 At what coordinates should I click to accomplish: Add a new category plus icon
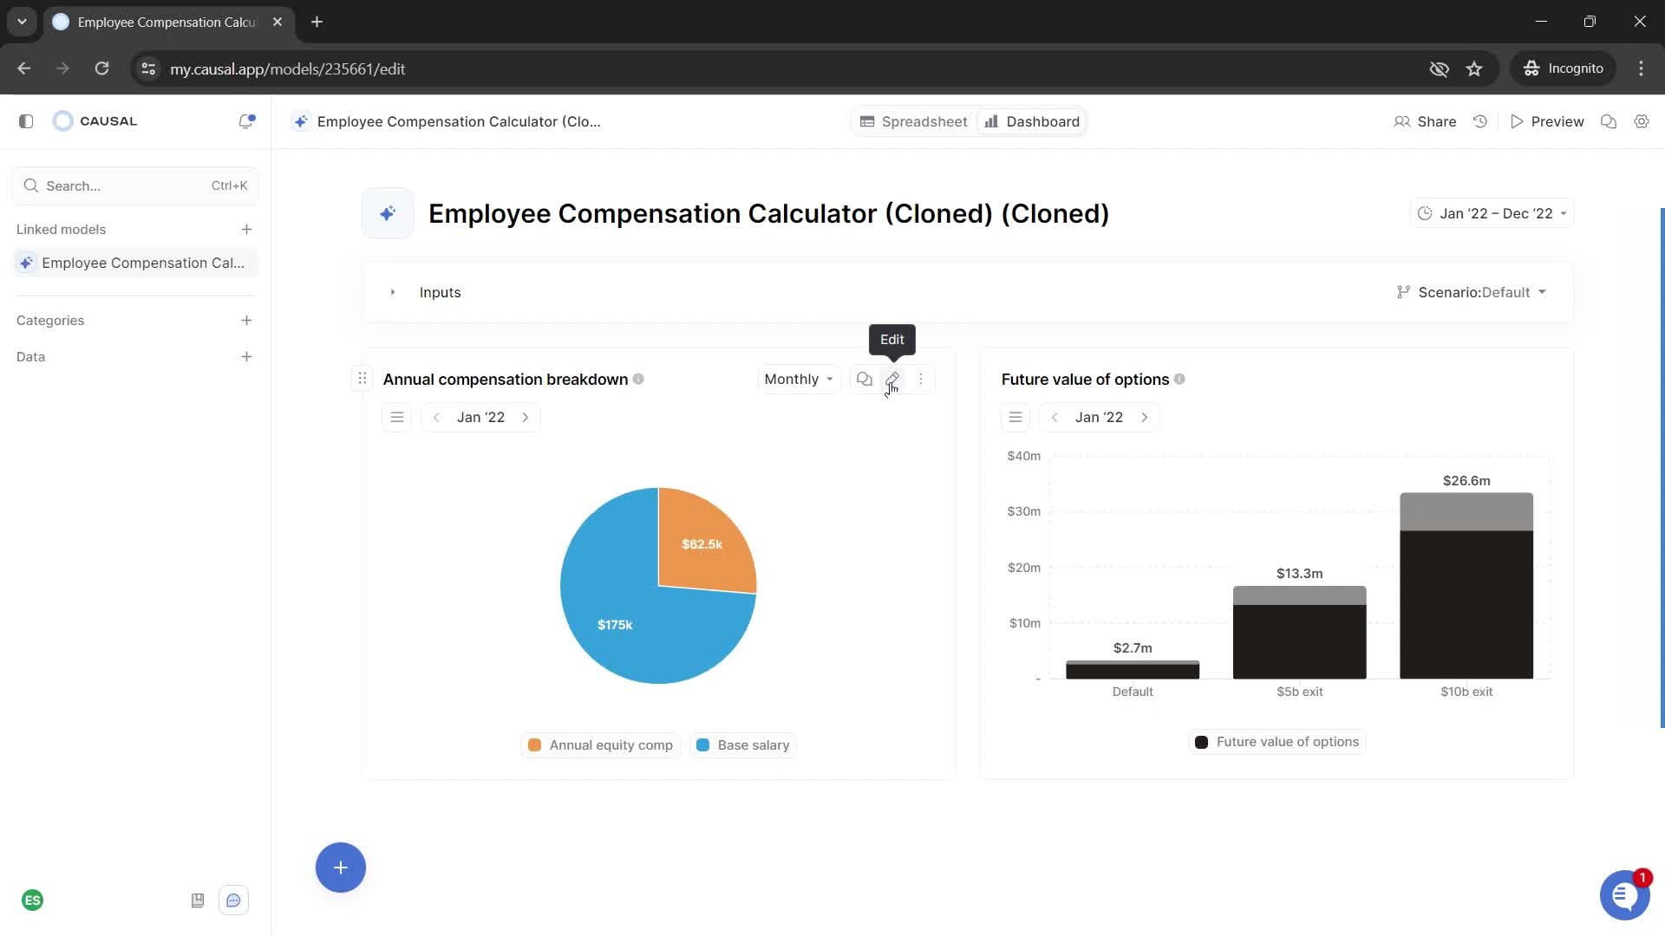tap(246, 321)
